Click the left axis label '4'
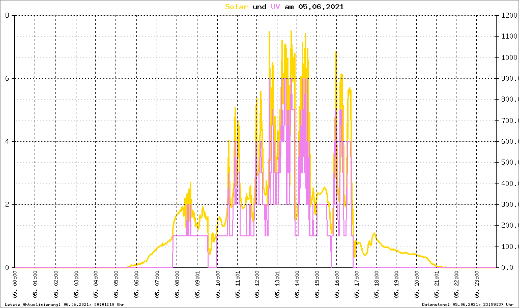The width and height of the screenshot is (519, 308). (x=7, y=142)
